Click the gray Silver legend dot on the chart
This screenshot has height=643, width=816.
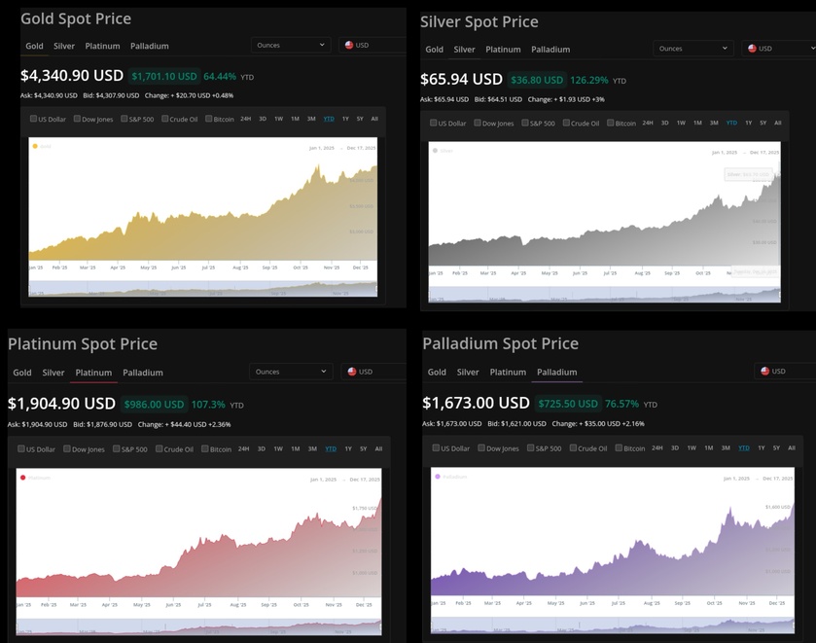pos(435,151)
